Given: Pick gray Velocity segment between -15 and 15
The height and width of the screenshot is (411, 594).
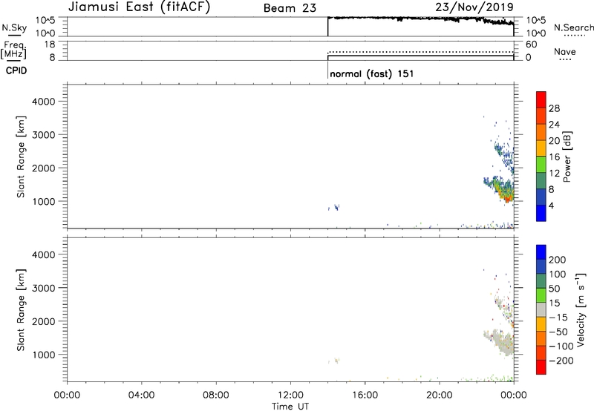Looking at the screenshot, I should (541, 309).
